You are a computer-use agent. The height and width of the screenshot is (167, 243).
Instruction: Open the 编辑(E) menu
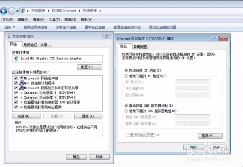point(23,19)
